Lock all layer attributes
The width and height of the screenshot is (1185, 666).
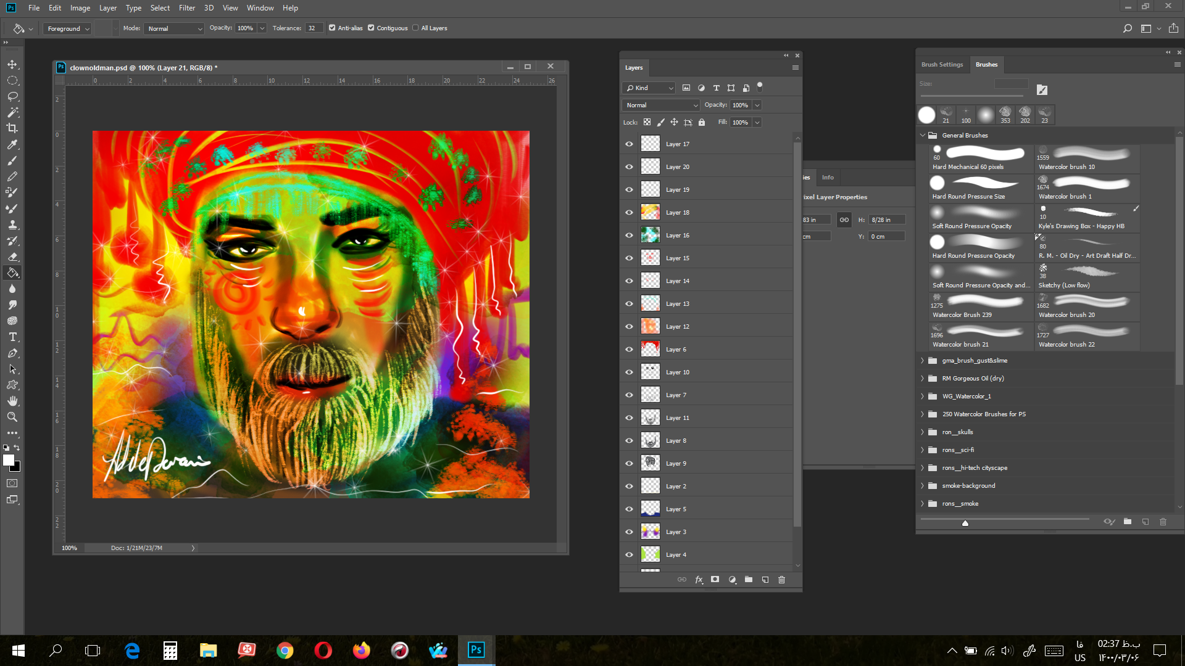[702, 122]
